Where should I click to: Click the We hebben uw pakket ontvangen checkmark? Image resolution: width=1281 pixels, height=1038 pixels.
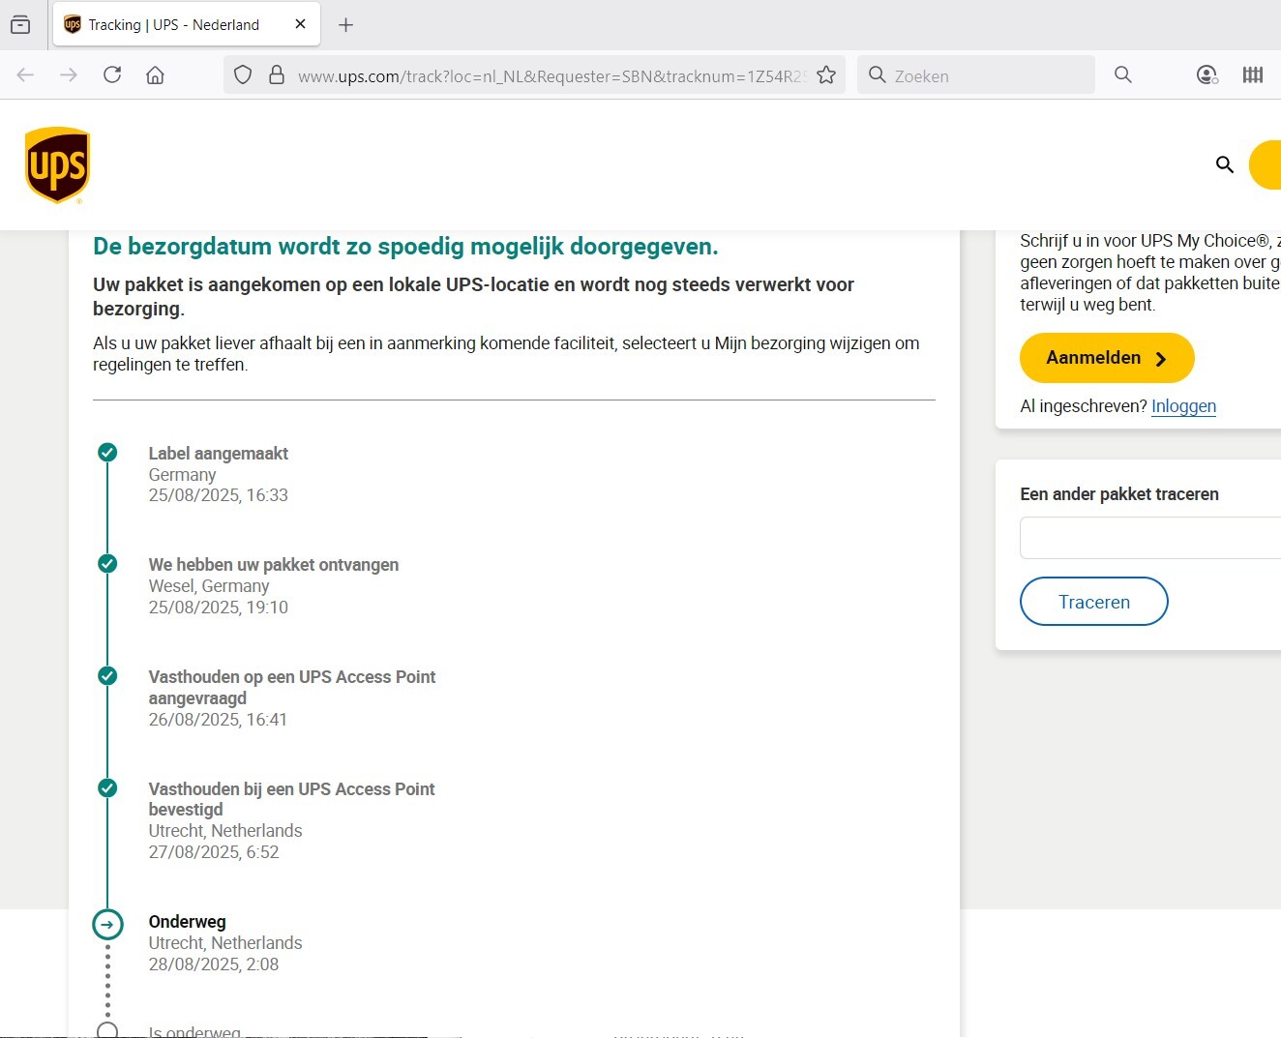coord(107,563)
